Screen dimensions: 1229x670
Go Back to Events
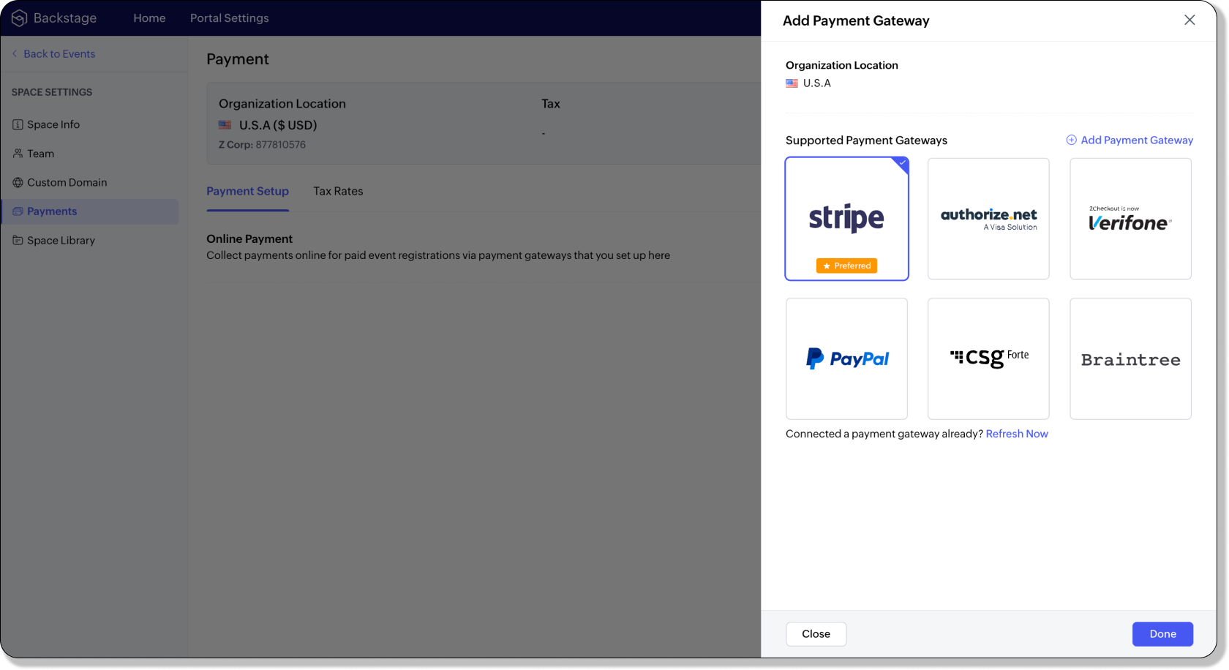click(x=59, y=53)
